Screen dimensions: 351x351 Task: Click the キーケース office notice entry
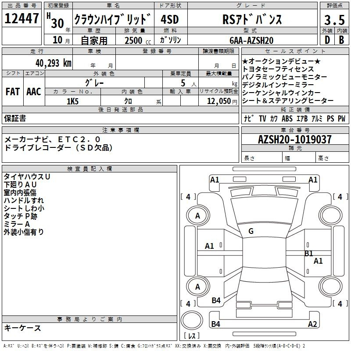pos(23,328)
